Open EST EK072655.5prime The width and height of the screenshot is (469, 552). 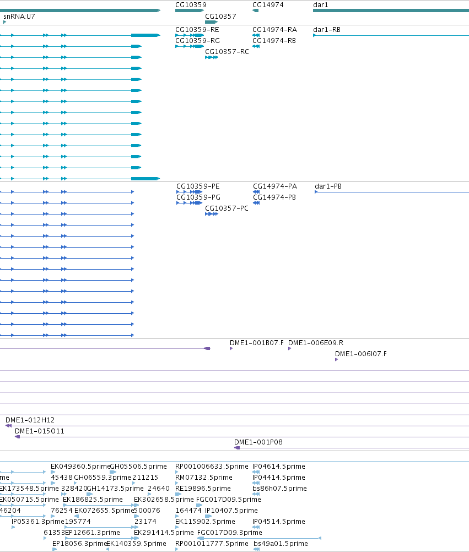point(105,511)
